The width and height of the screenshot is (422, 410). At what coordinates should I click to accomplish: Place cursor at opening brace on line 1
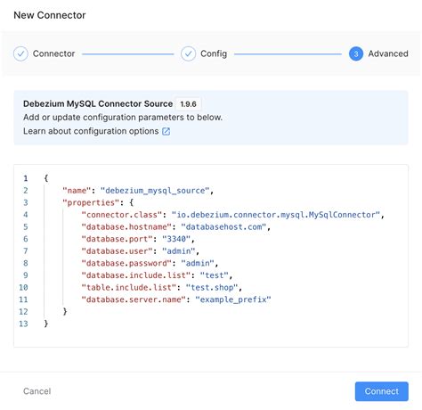(46, 178)
